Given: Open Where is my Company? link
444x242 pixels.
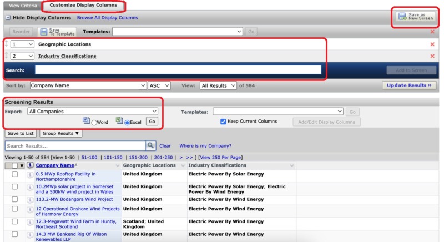Looking at the screenshot, I should click(x=205, y=146).
